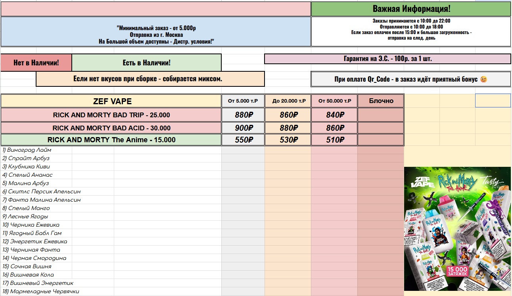Click the "Нет в Наличии!" legend cell

coord(36,63)
